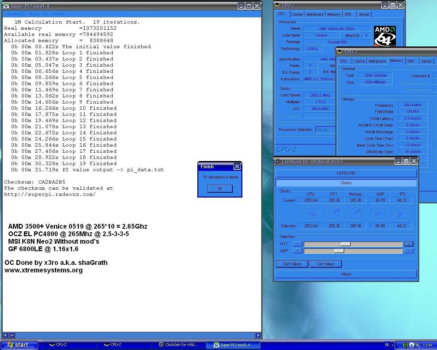Click the Checksum: CA2BA2B5 text

[x=34, y=182]
